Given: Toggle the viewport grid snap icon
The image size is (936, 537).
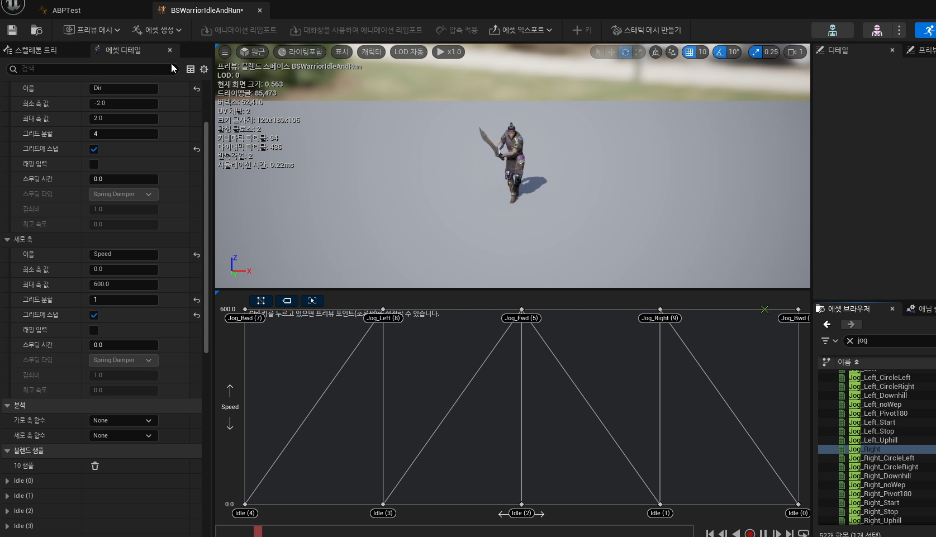Looking at the screenshot, I should pos(689,52).
